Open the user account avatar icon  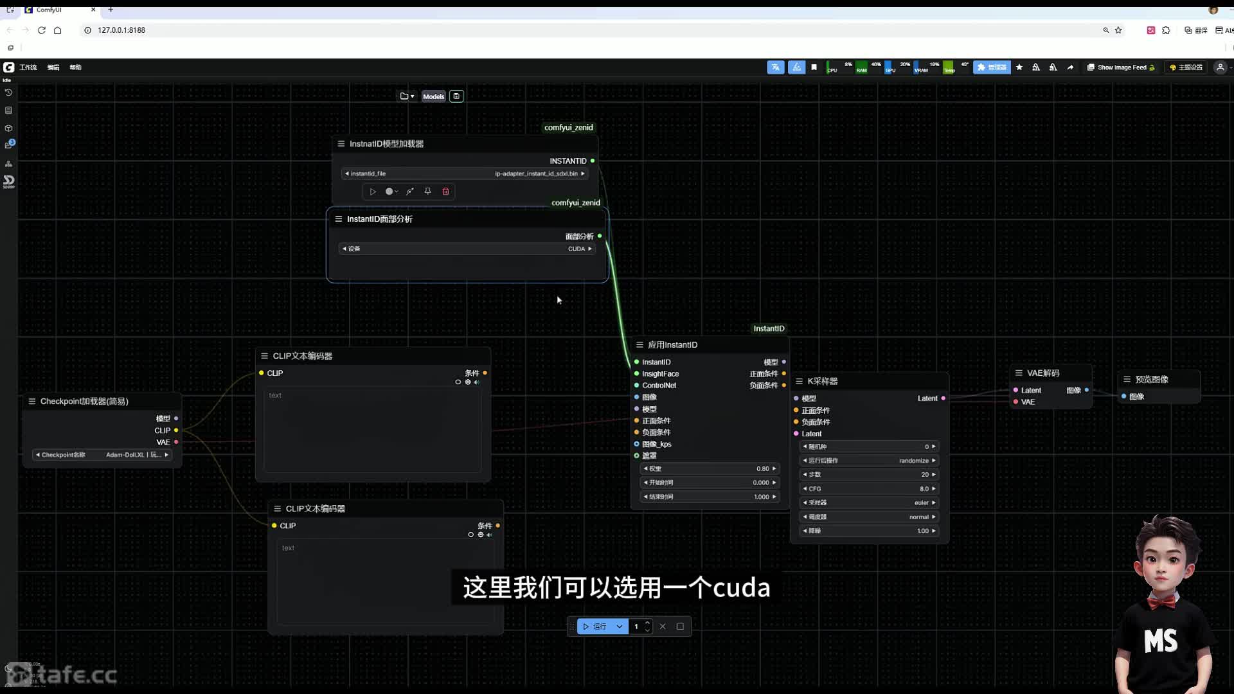click(1220, 67)
